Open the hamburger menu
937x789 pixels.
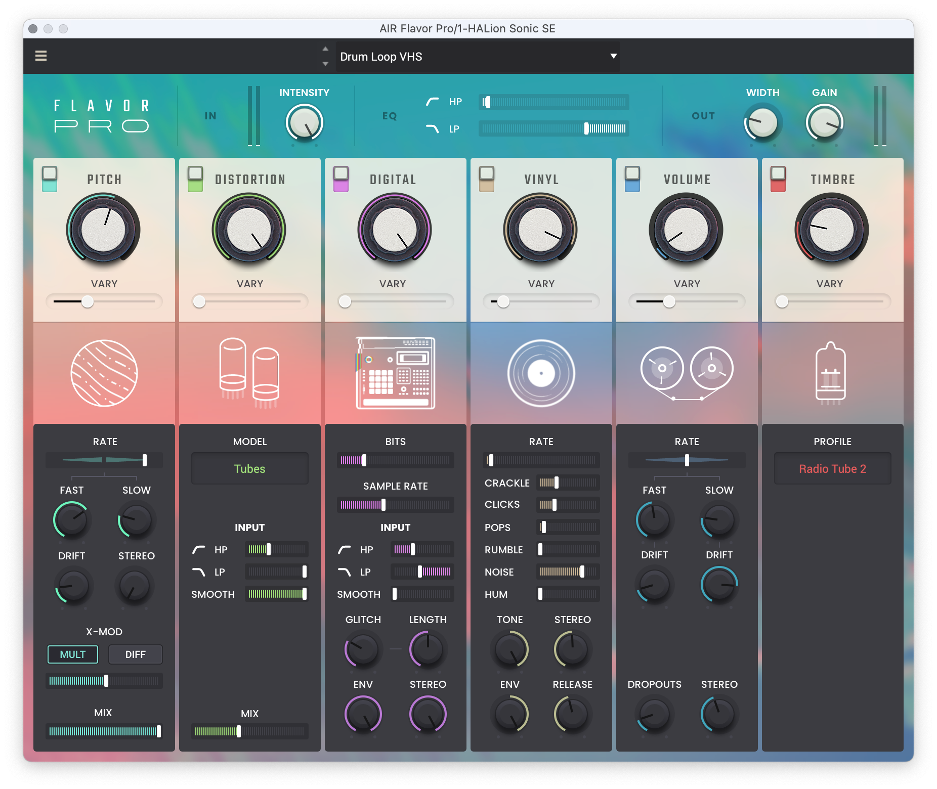point(41,56)
